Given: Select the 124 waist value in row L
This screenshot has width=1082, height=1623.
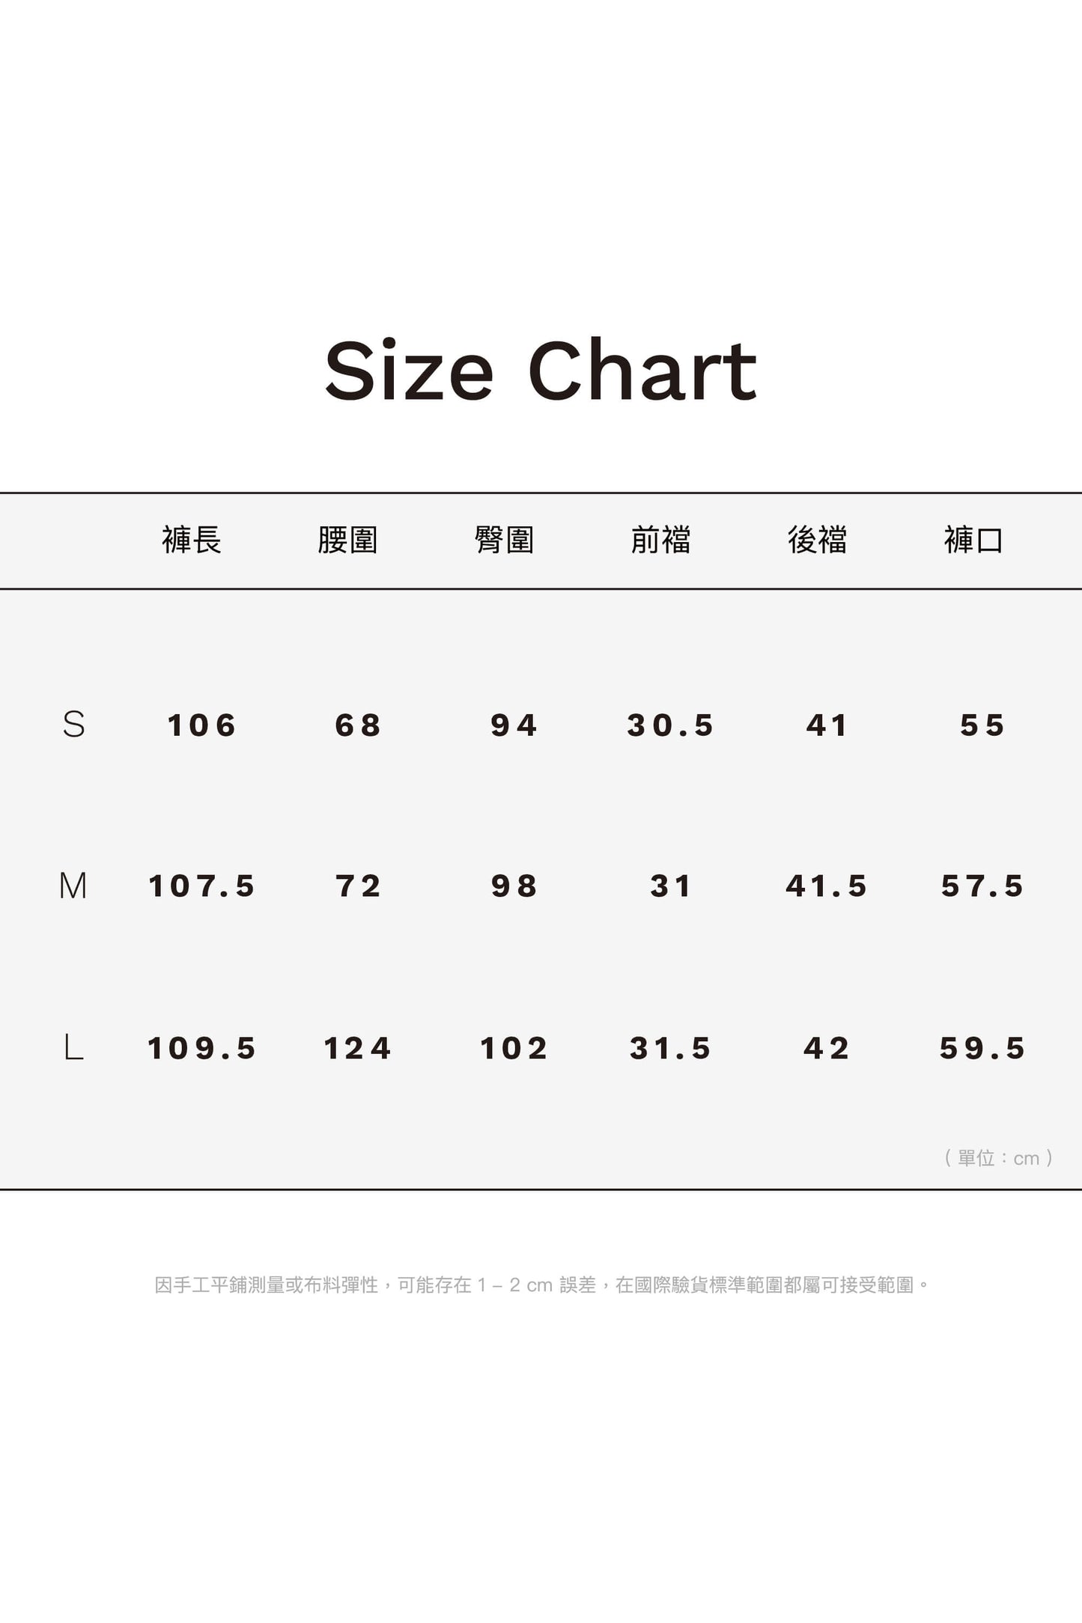Looking at the screenshot, I should 358,1048.
